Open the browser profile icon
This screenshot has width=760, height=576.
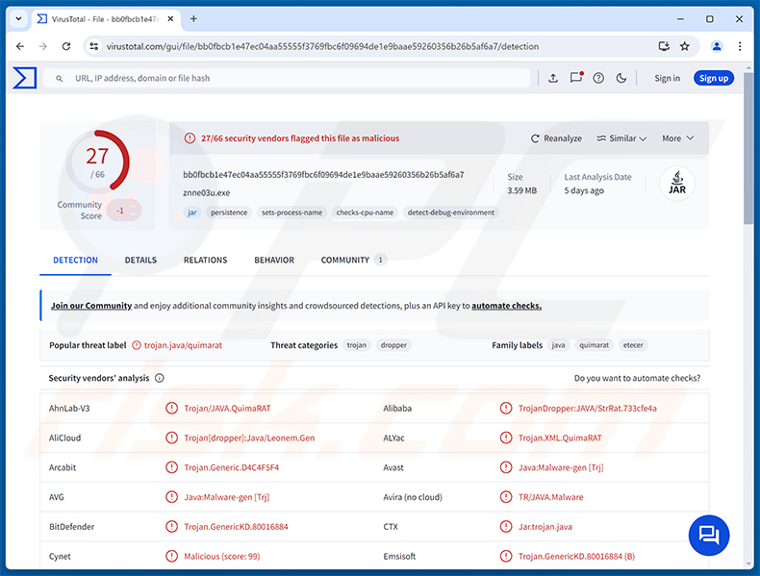pos(717,46)
